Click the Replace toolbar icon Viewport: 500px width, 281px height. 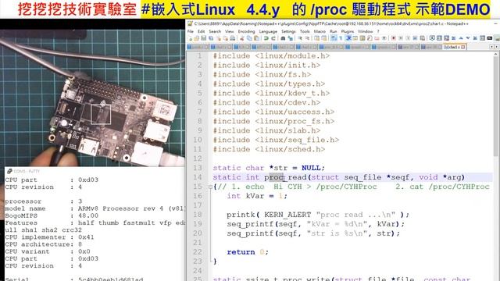290,38
